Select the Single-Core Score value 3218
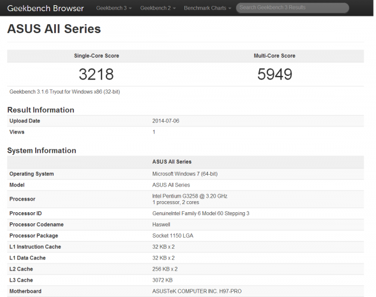This screenshot has height=297, width=376. [x=96, y=74]
